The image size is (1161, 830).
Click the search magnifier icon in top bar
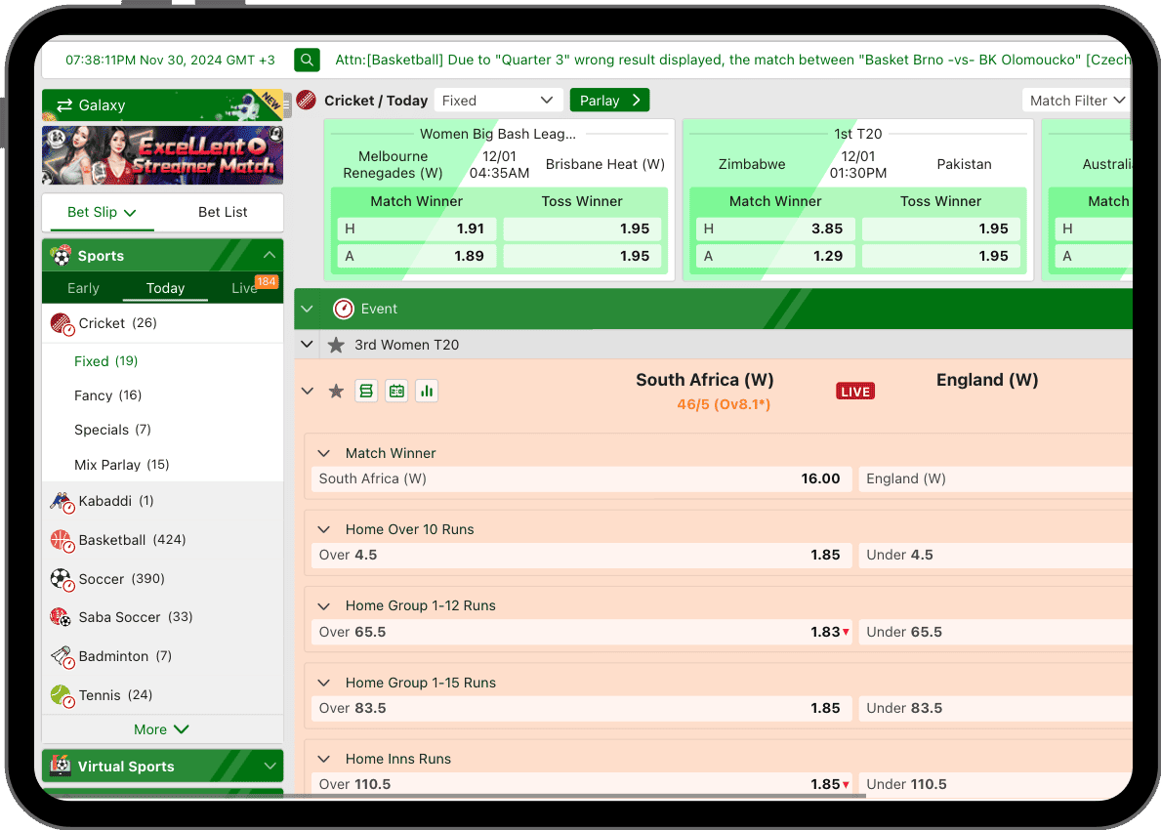point(307,61)
